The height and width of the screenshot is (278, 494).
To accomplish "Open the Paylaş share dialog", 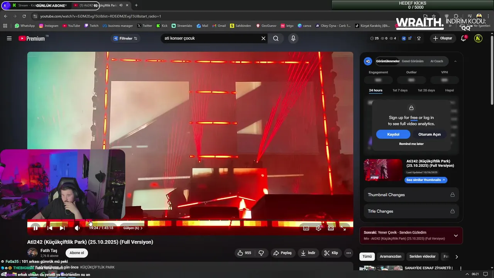I will (283, 253).
